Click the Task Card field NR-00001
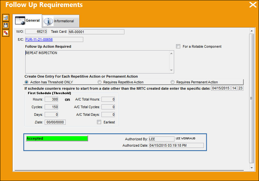Screen dimensions: 259x181 96,32
